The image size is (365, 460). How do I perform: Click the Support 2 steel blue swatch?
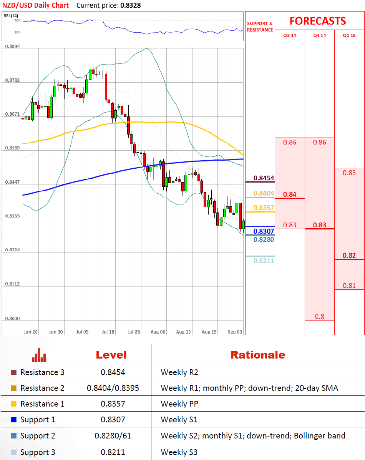tap(14, 436)
